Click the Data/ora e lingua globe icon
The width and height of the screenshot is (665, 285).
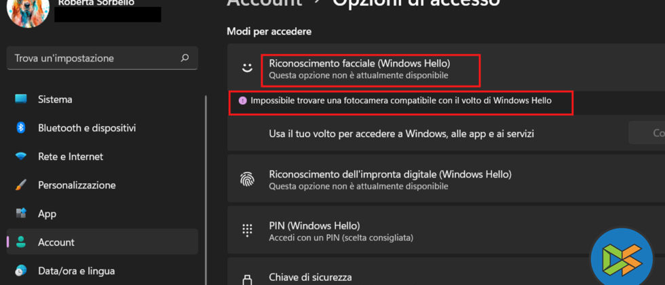click(x=21, y=271)
